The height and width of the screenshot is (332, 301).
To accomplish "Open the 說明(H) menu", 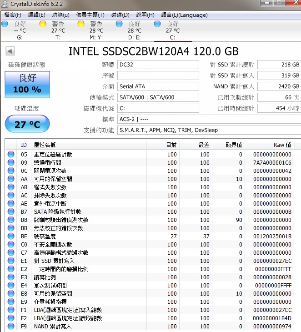I will (145, 15).
